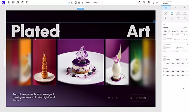Switch to mobile phone device view
This screenshot has width=189, height=112.
click(79, 3)
